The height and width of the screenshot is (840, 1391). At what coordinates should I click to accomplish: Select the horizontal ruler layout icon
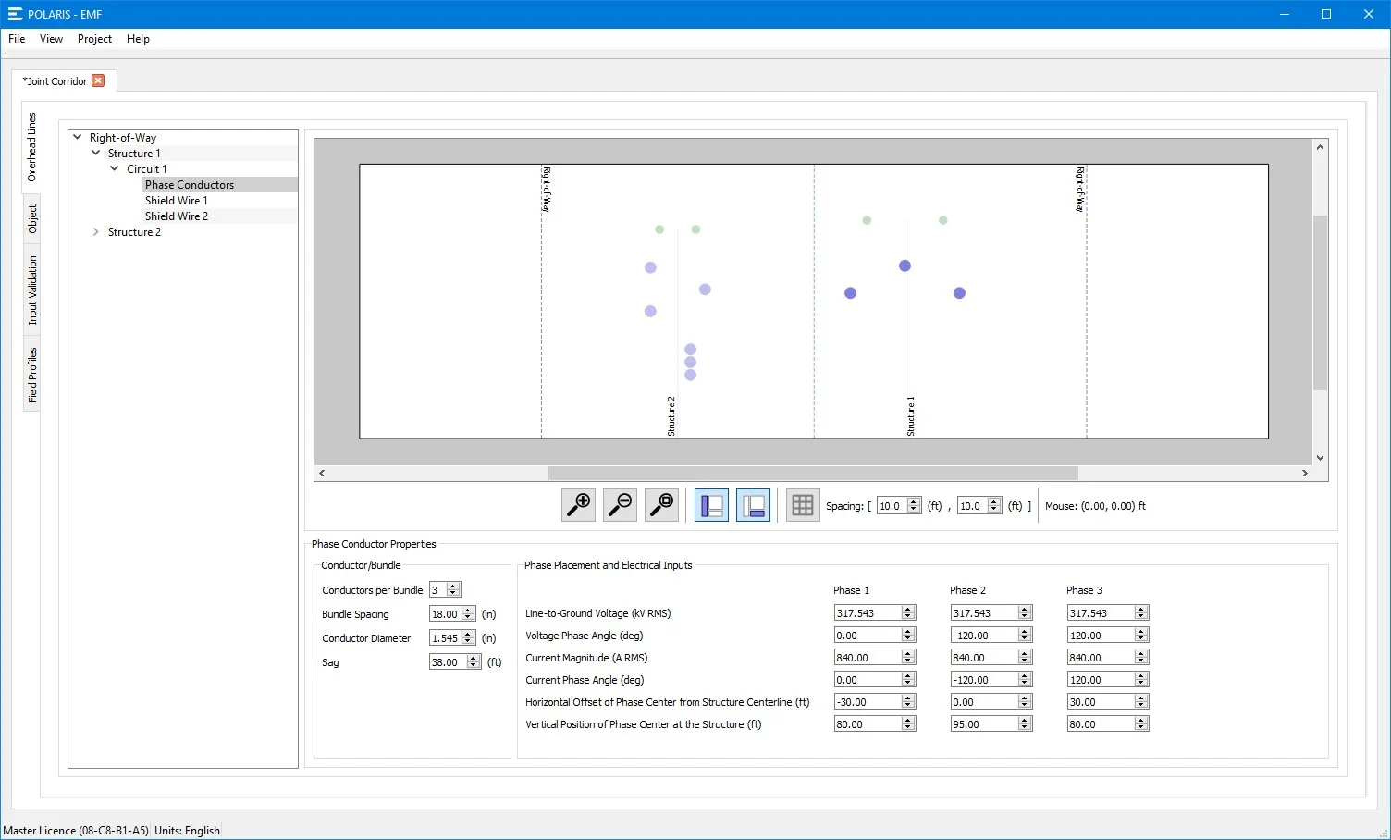(752, 505)
